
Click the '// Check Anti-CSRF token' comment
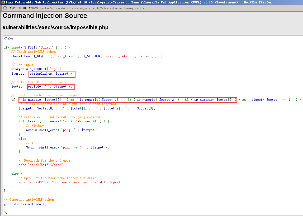click(x=34, y=52)
